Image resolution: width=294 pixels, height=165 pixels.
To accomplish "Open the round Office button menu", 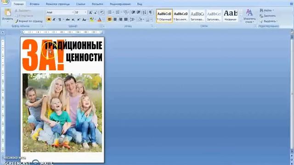I will (x=5, y=1).
